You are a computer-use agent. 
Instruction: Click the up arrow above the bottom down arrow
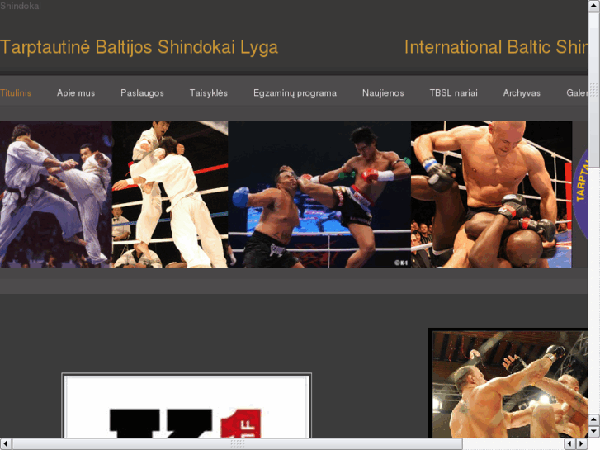pyautogui.click(x=594, y=420)
